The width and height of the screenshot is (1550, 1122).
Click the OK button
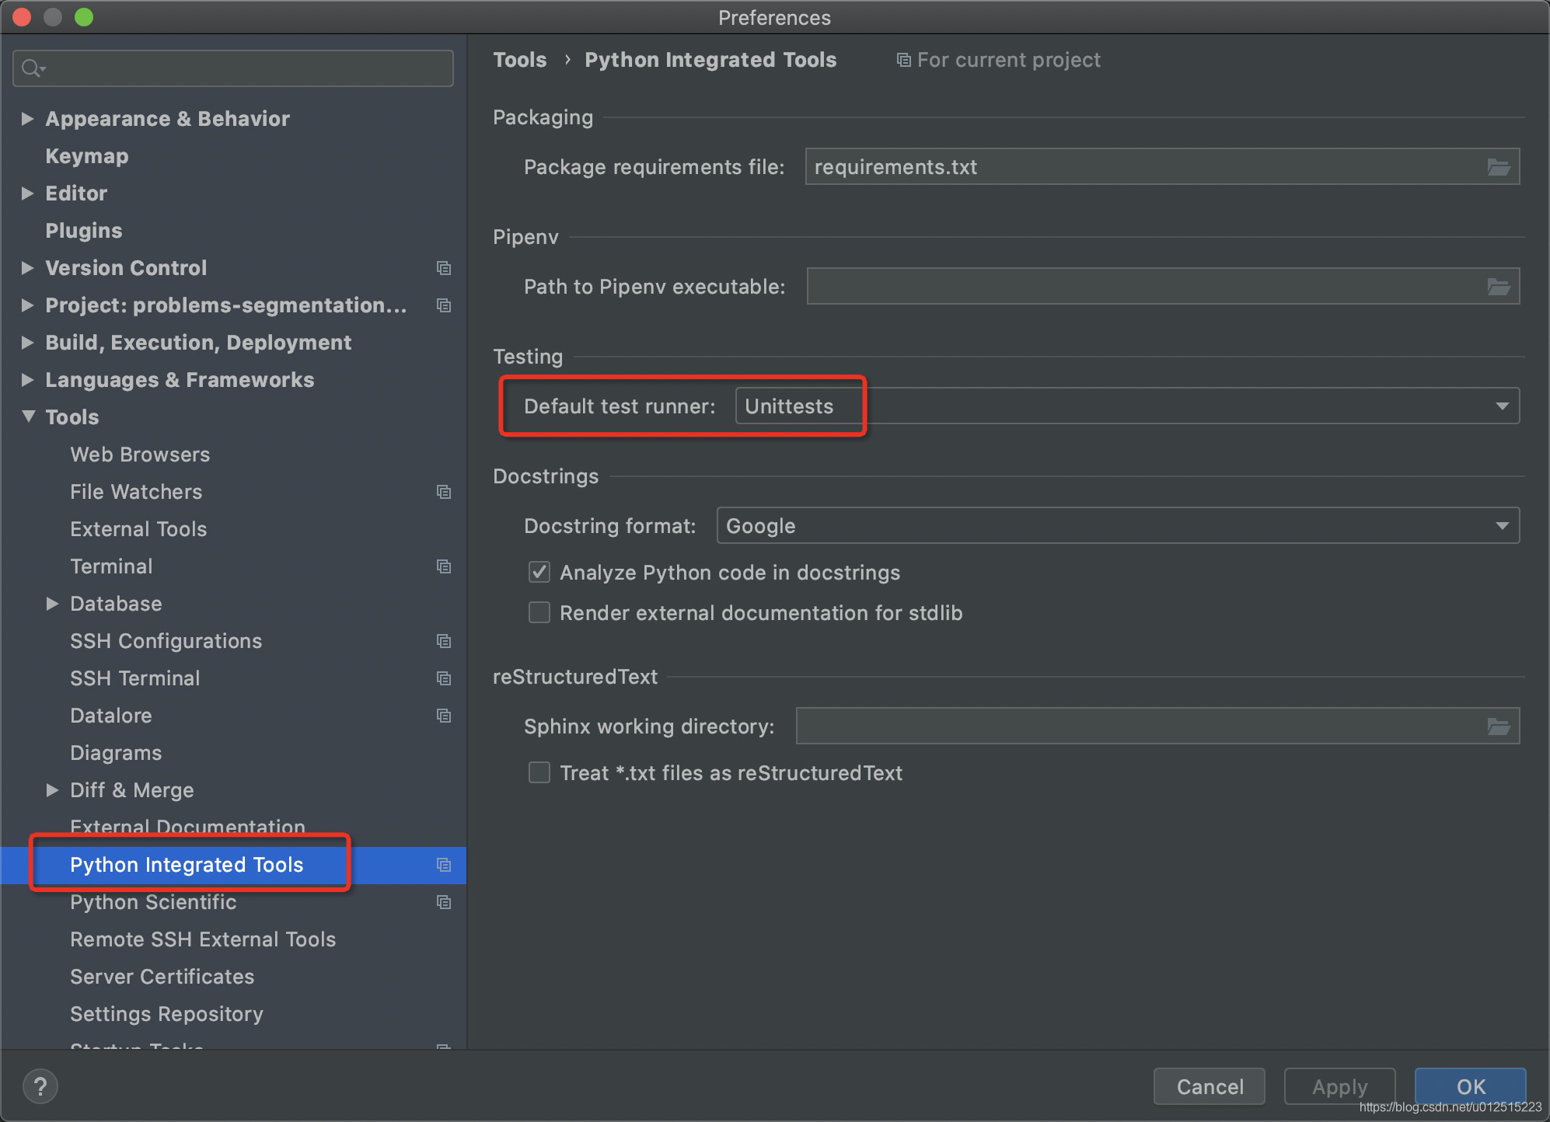coord(1469,1086)
